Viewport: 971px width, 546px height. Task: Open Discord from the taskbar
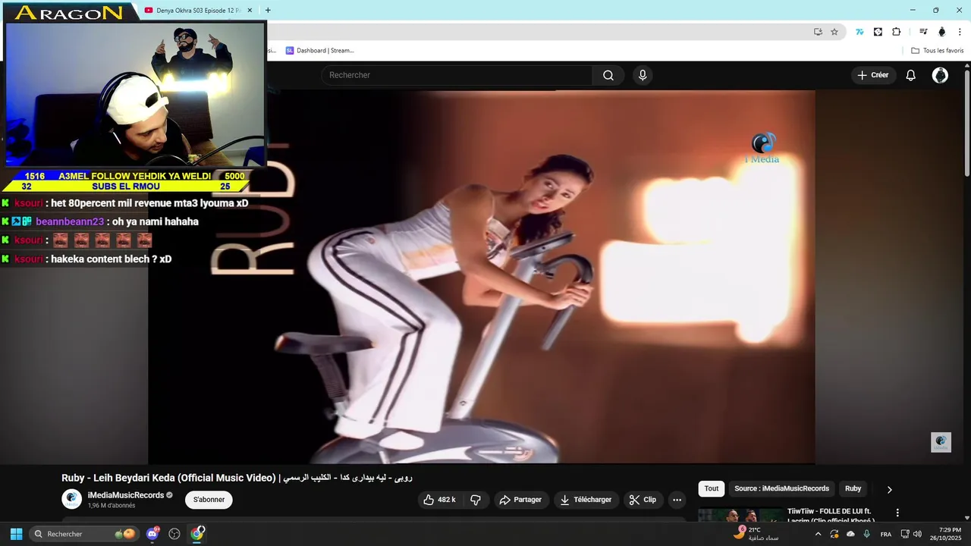(x=152, y=534)
